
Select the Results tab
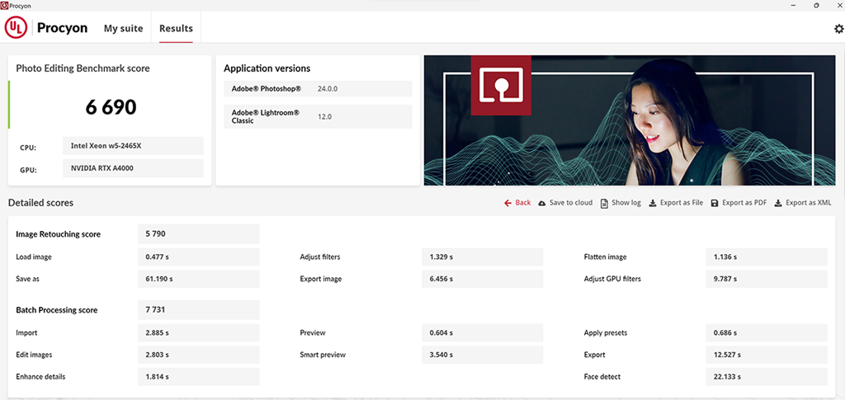(x=177, y=29)
